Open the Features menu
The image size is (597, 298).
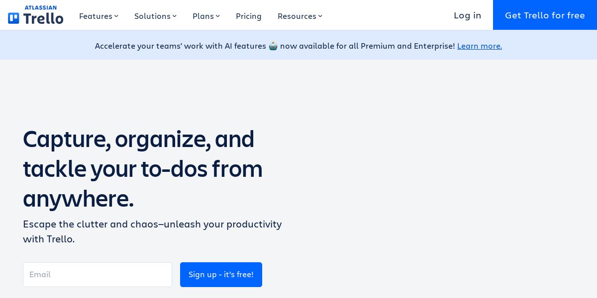point(96,16)
